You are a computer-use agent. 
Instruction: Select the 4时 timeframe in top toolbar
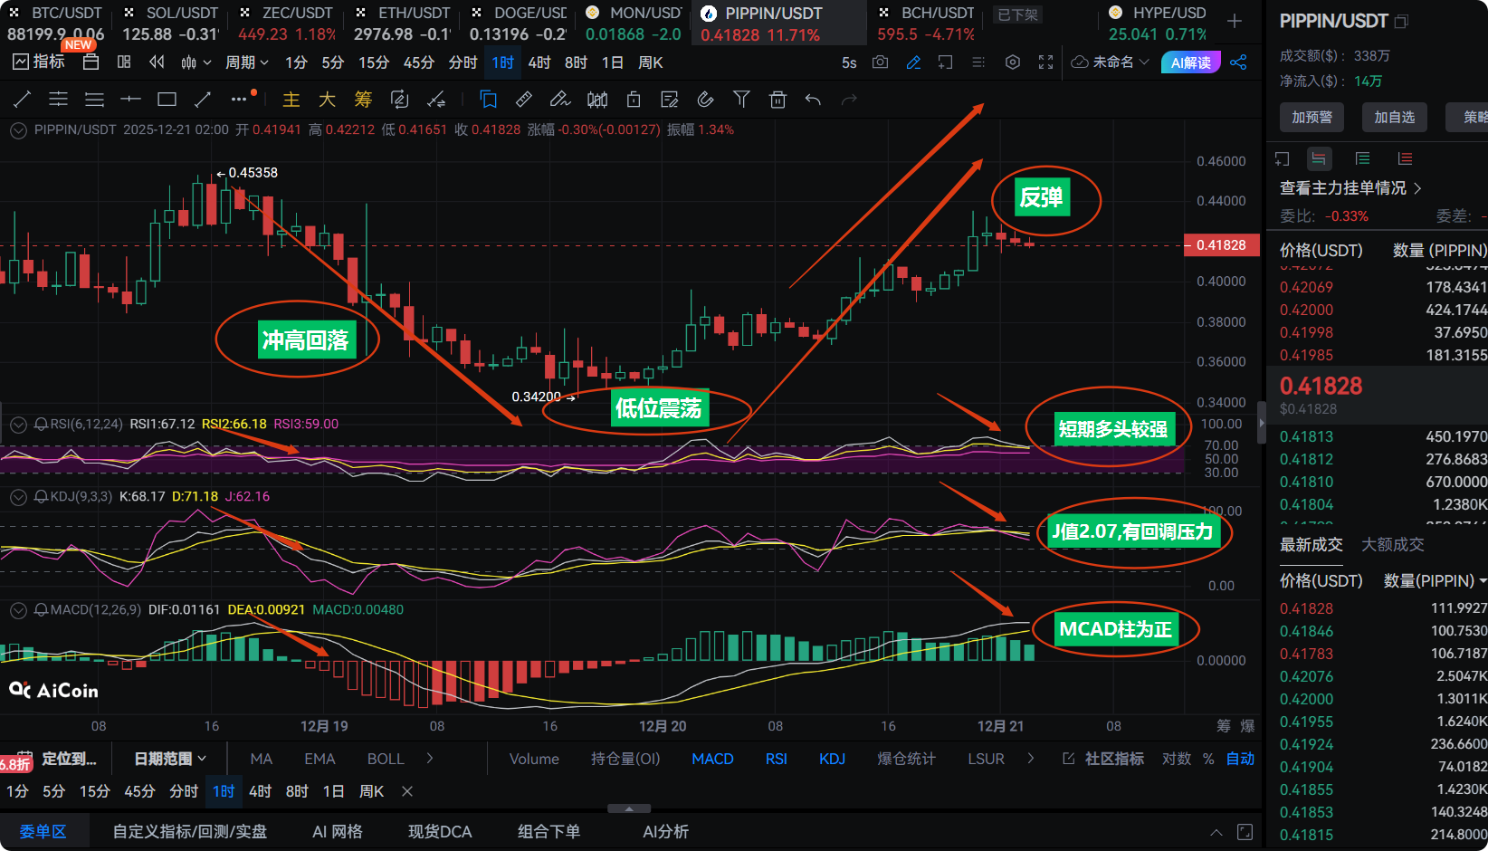(x=539, y=62)
